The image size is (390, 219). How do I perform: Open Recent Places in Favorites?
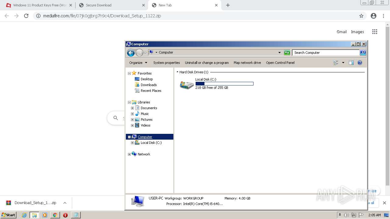click(x=151, y=91)
